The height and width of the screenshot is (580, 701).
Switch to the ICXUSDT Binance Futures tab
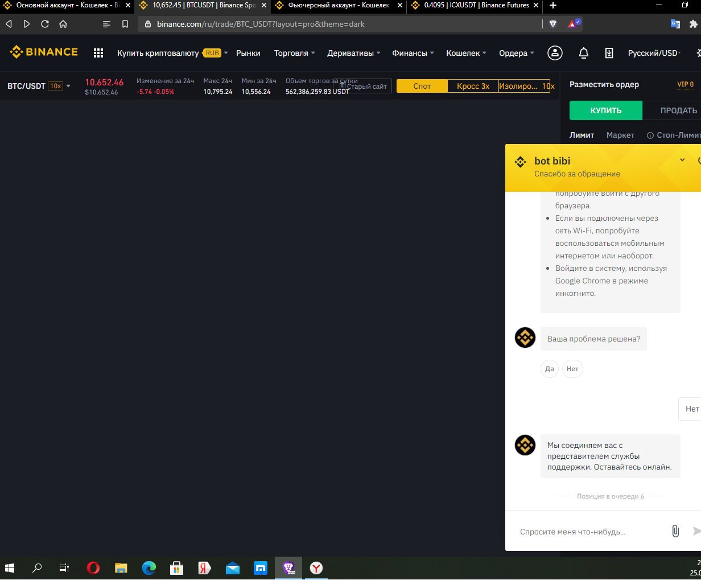pos(476,5)
